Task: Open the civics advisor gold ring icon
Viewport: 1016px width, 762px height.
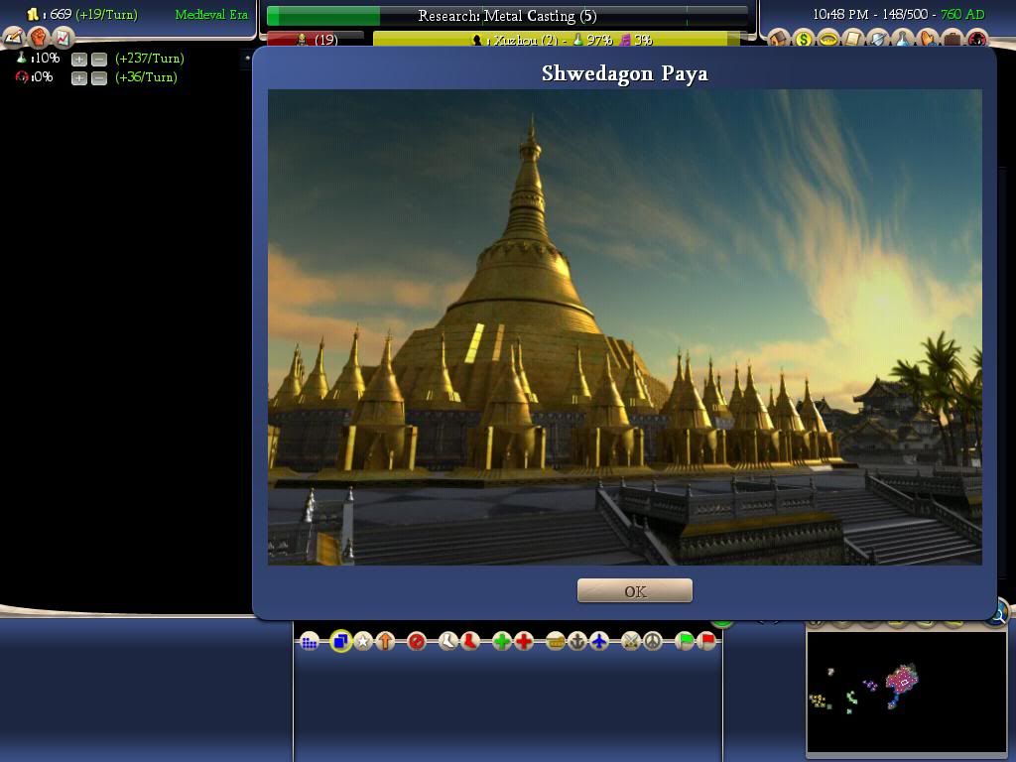Action: tap(828, 39)
